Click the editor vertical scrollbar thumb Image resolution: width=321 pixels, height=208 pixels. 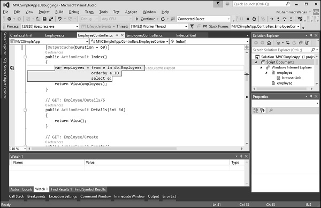tap(247, 77)
